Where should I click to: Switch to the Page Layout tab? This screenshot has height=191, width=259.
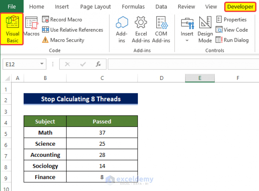pyautogui.click(x=95, y=7)
